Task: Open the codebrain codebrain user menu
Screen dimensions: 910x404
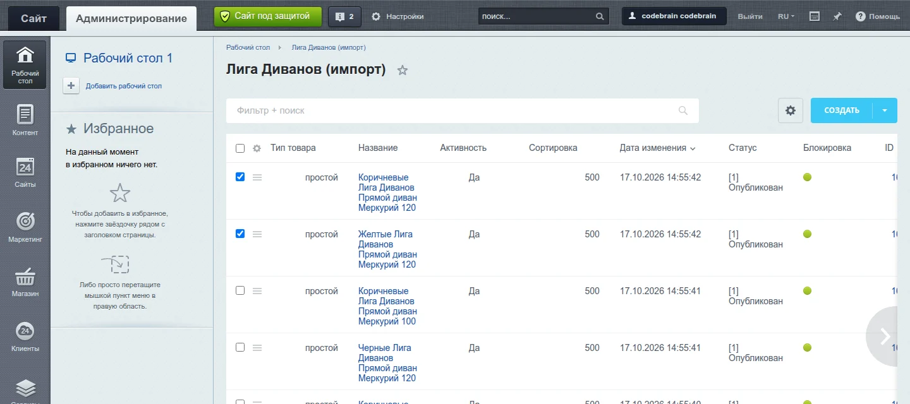Action: coord(674,16)
